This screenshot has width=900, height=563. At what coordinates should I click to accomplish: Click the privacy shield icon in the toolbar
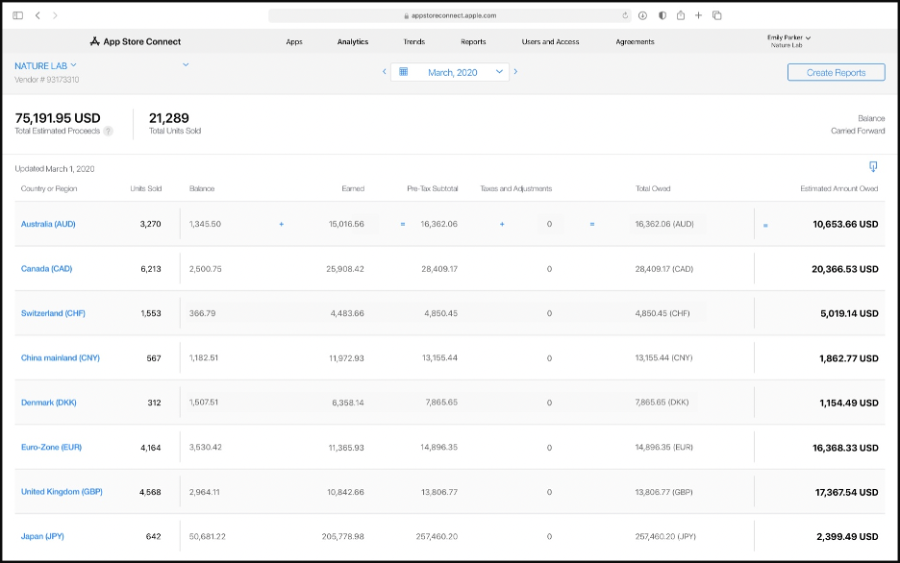point(662,15)
